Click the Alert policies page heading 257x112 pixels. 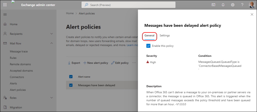pos(84,27)
